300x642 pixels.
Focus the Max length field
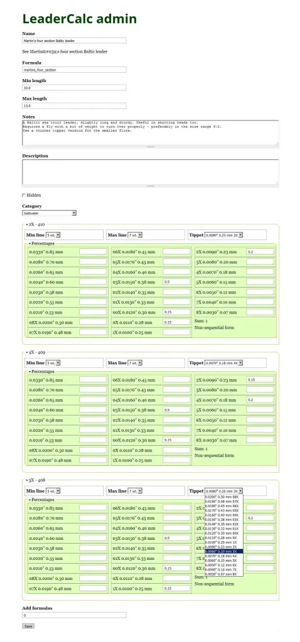[x=74, y=105]
